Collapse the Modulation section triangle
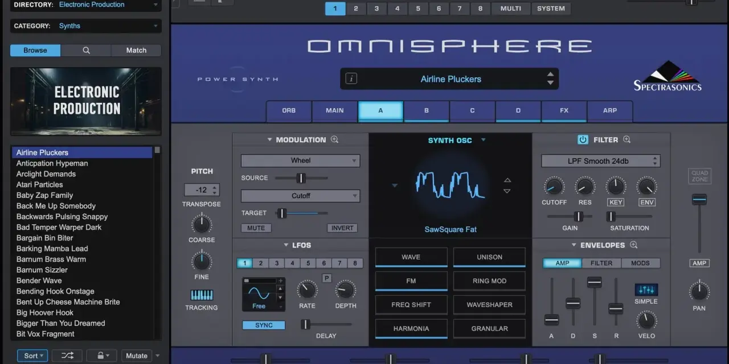This screenshot has height=364, width=729. pos(270,140)
